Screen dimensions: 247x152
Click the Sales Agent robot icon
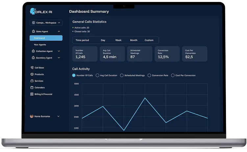(x=34, y=31)
